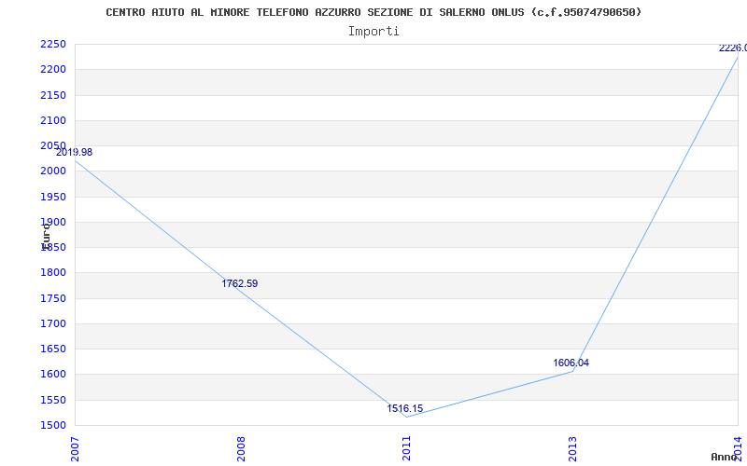Select the peak value label at 2014
The width and height of the screenshot is (747, 466).
pyautogui.click(x=732, y=48)
